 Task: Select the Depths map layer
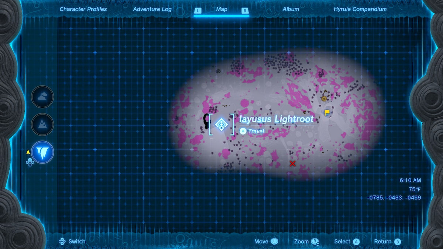[42, 152]
